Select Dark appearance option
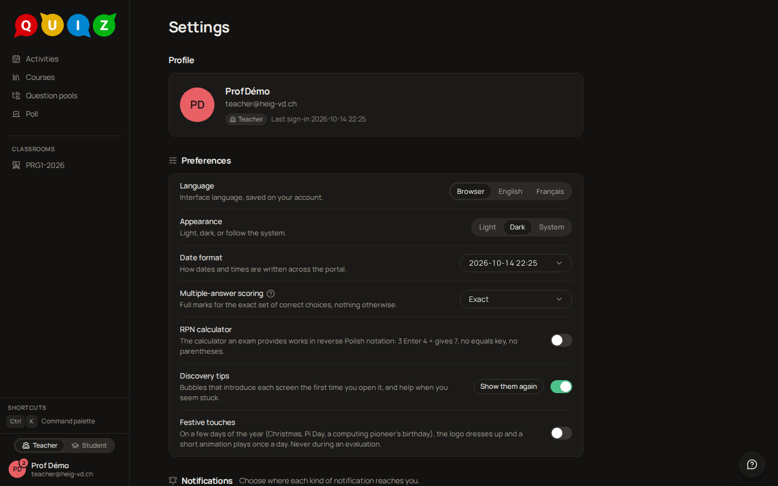The width and height of the screenshot is (778, 486). tap(518, 227)
